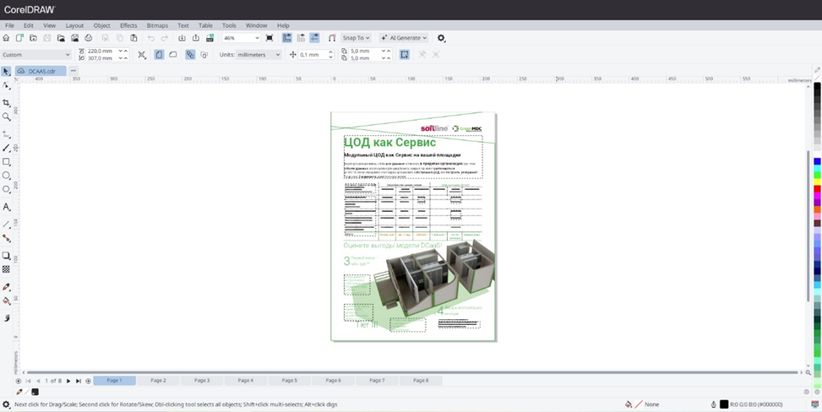Select the Rectangle tool
Viewport: 822px width, 412px height.
pyautogui.click(x=6, y=162)
